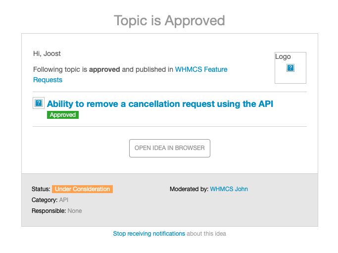
Task: Click the topic avatar placeholder icon
Action: (x=39, y=103)
